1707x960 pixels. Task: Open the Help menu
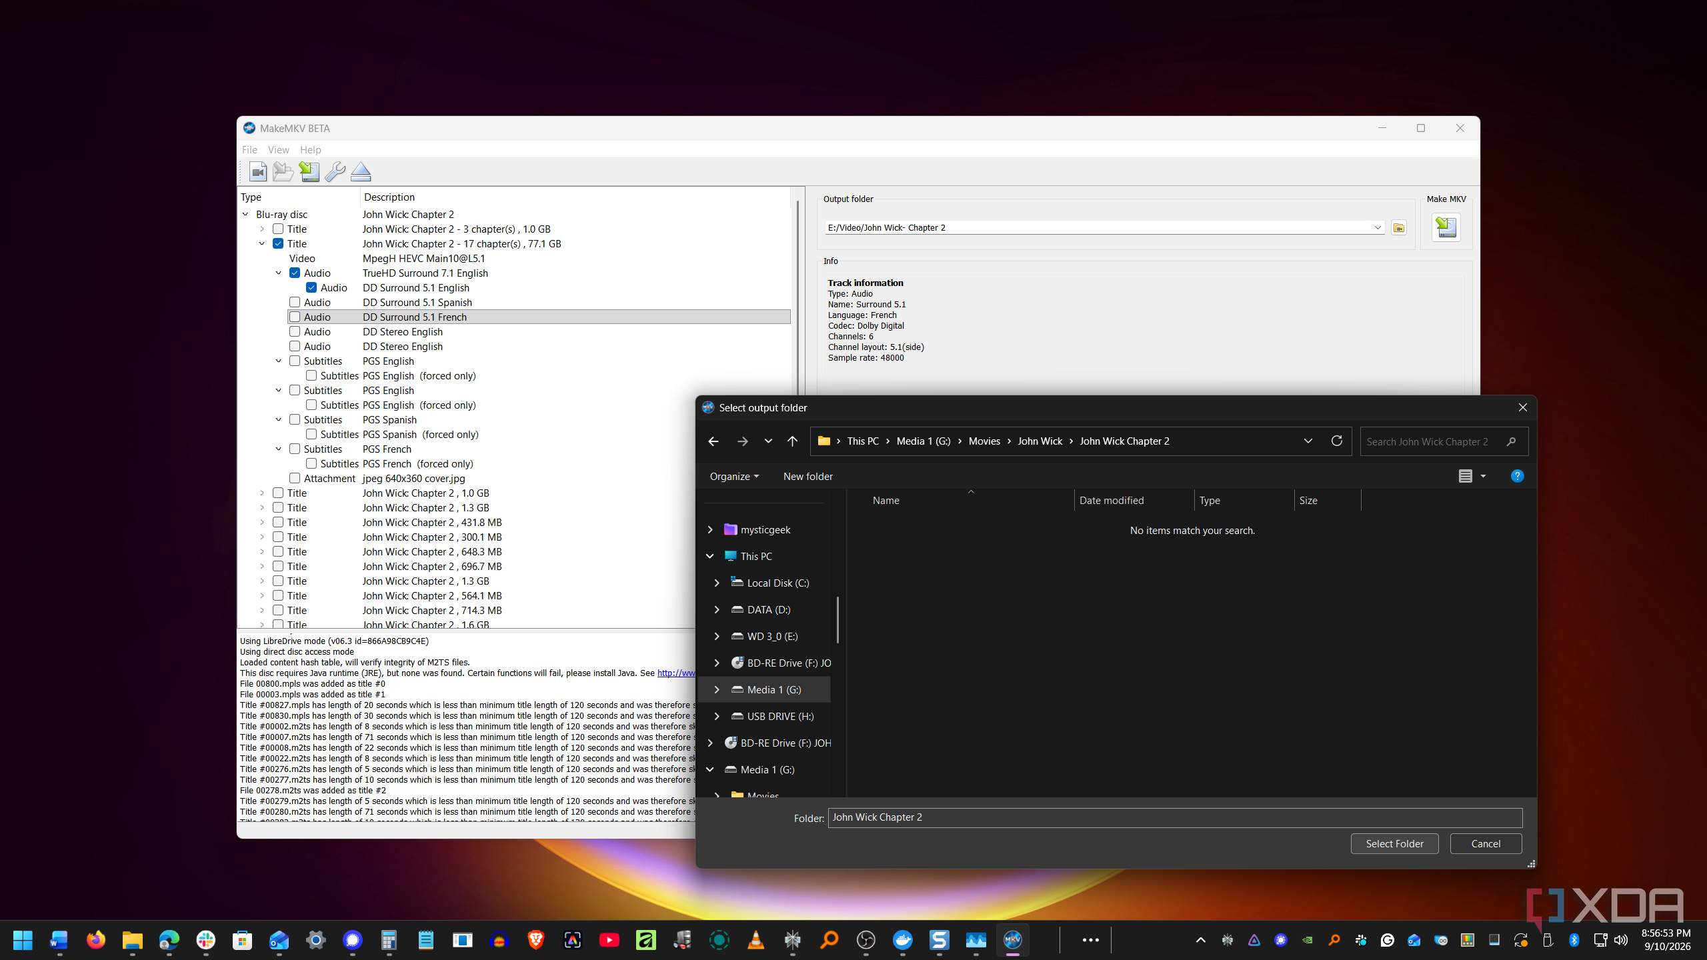point(310,150)
